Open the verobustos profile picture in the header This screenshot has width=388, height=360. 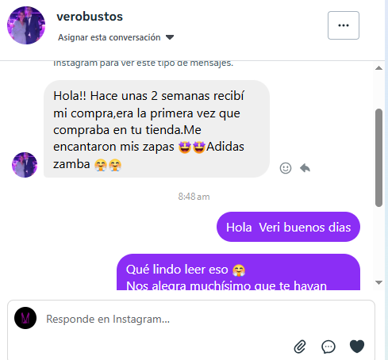26,25
